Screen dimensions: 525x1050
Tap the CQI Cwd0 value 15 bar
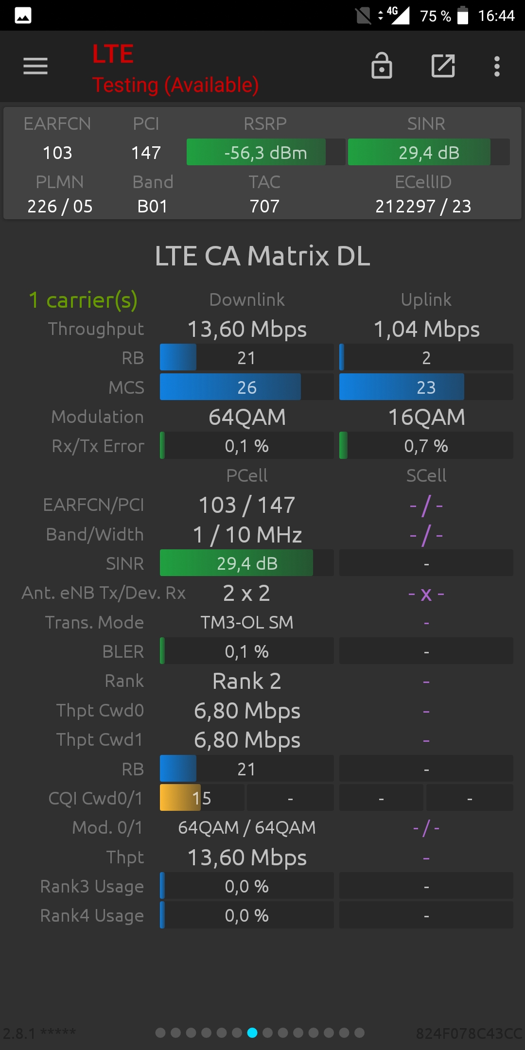202,798
